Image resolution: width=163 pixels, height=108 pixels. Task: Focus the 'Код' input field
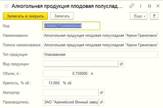tap(71, 26)
